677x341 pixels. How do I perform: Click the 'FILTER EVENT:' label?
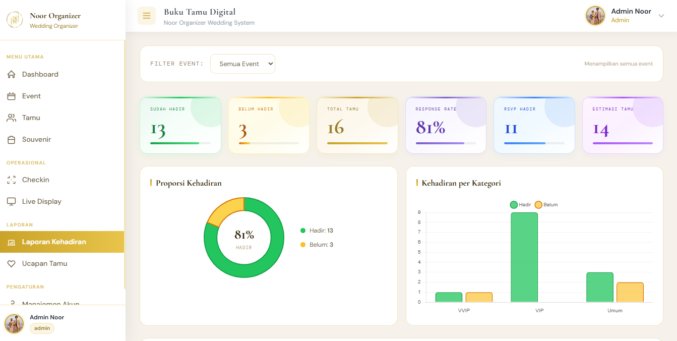177,64
